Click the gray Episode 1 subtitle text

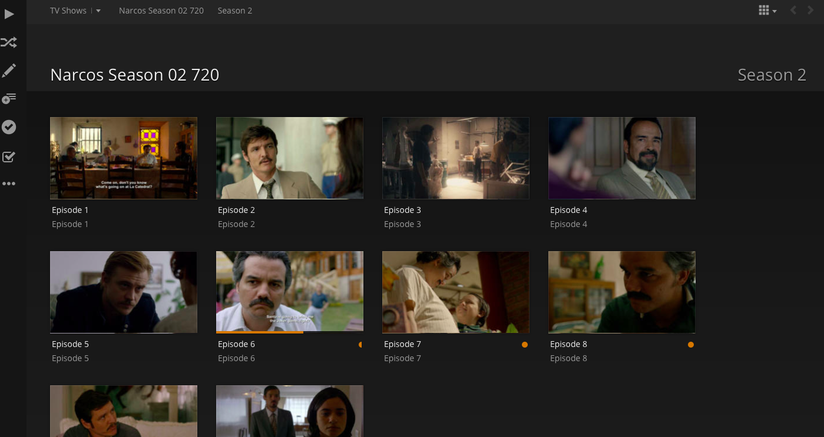(70, 224)
